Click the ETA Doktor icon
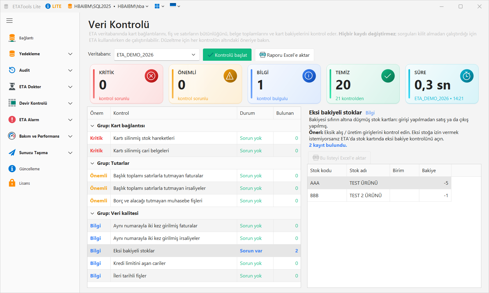The width and height of the screenshot is (489, 293). click(12, 87)
